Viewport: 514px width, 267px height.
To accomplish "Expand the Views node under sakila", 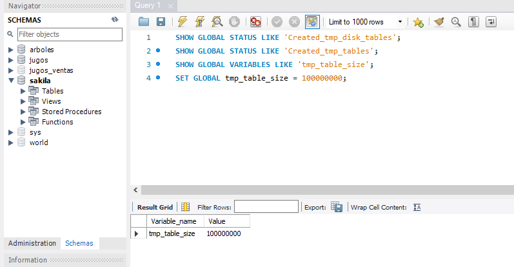I will pos(23,101).
